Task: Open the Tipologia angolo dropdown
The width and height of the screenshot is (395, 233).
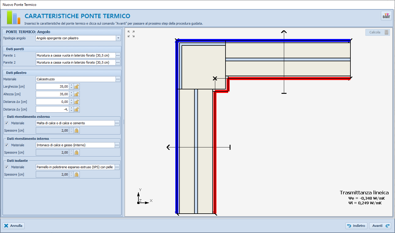Action: (x=118, y=38)
